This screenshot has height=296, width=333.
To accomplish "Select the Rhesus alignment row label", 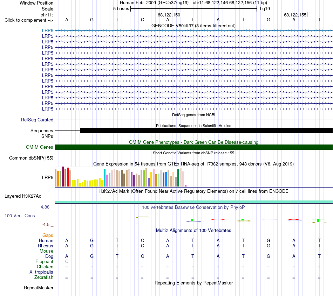I will pyautogui.click(x=46, y=246).
